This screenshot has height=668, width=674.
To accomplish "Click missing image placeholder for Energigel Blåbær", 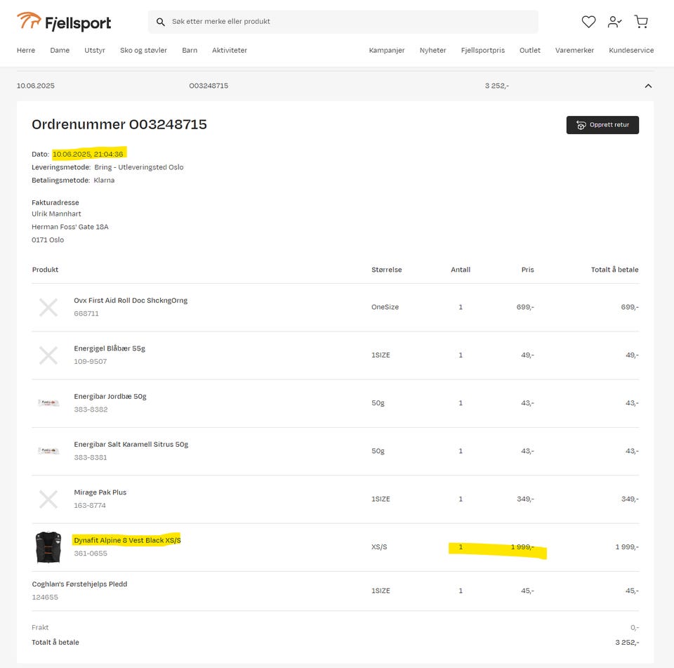I will 48,355.
